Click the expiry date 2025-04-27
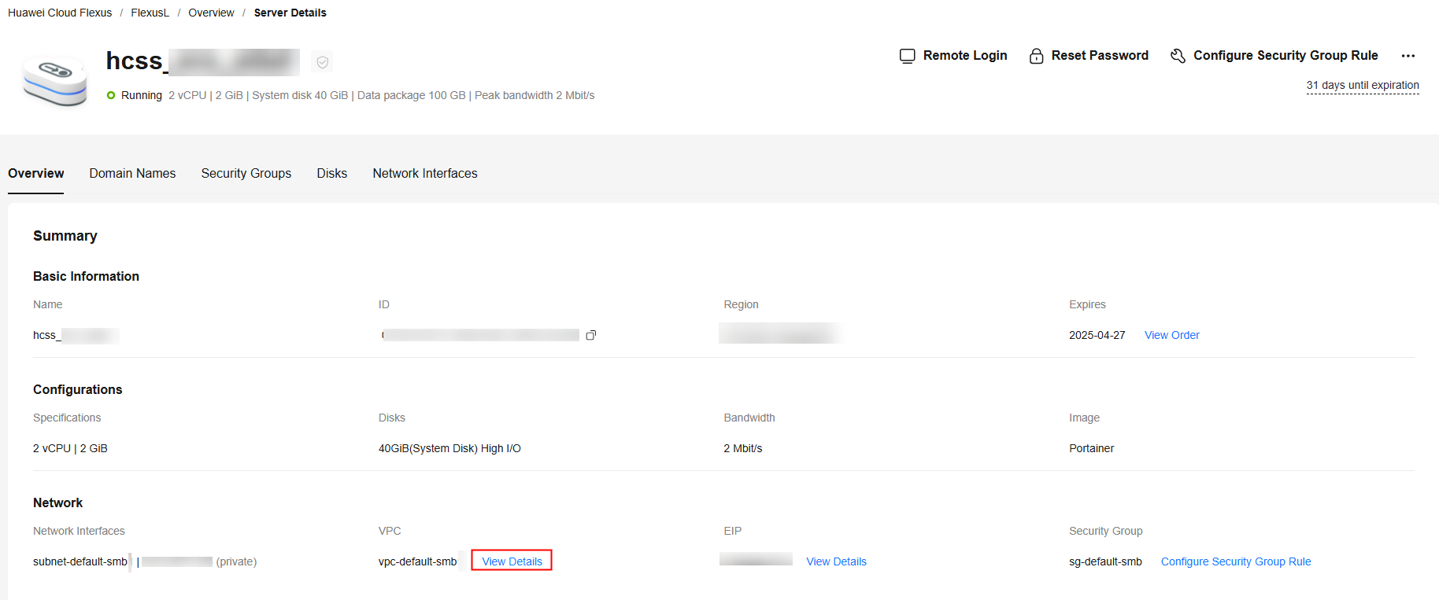1439x600 pixels. tap(1097, 335)
